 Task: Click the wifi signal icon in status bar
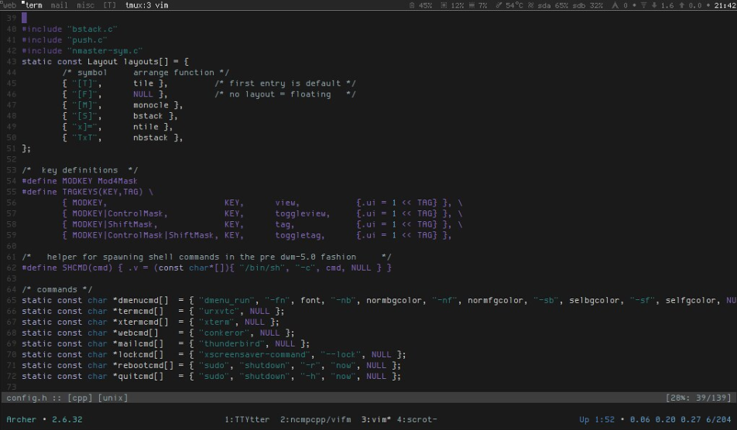coord(644,5)
